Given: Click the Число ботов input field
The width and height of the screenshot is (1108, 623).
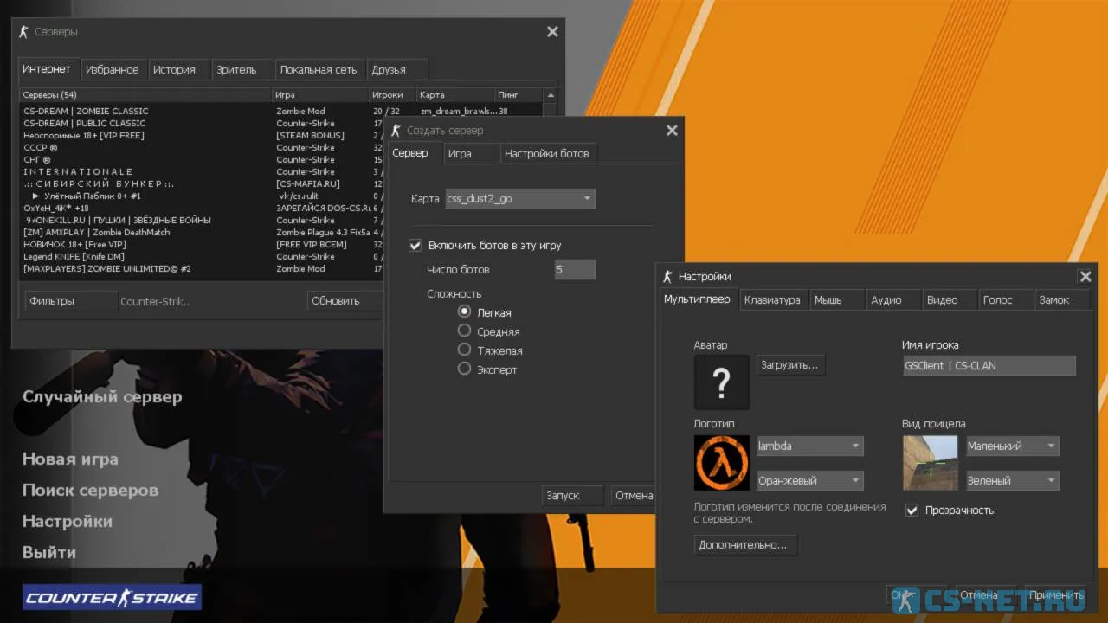Looking at the screenshot, I should 575,270.
